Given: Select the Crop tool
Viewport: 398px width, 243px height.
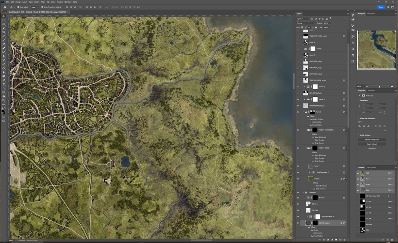Looking at the screenshot, I should 3,32.
